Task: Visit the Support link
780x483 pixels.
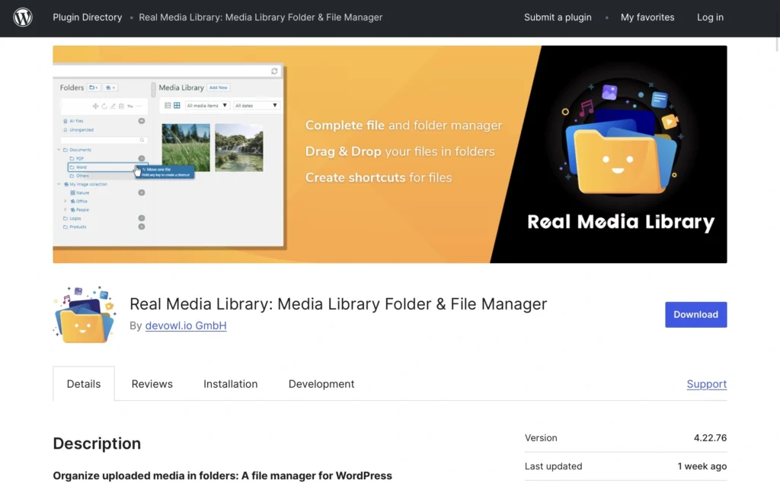Action: tap(706, 383)
